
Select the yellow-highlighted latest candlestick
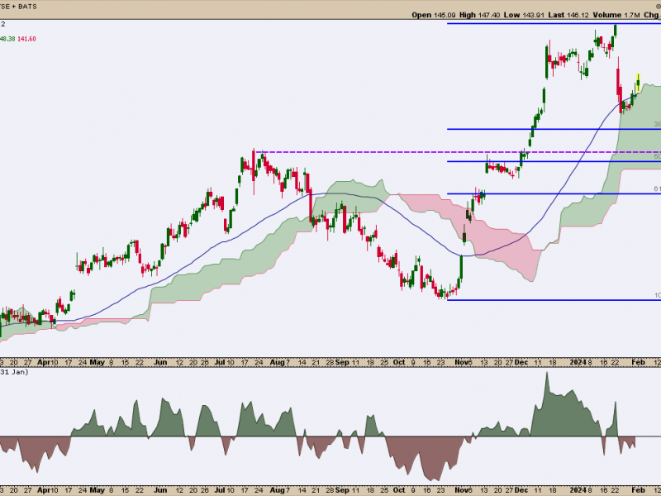pyautogui.click(x=638, y=82)
